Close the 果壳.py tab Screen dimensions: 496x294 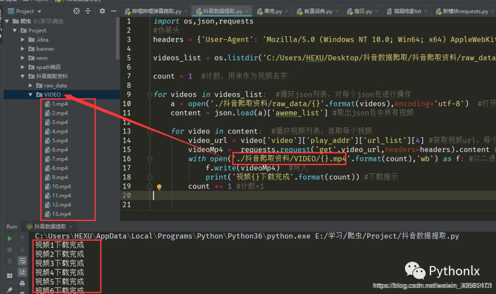(287, 11)
